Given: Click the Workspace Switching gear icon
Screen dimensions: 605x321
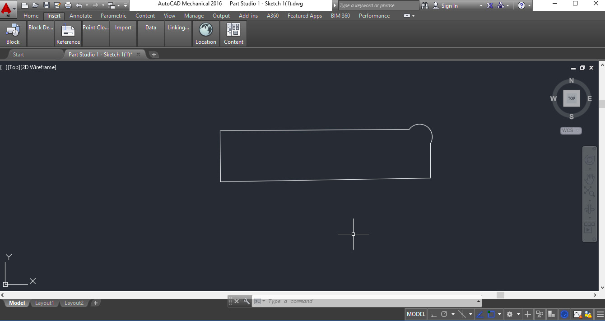Looking at the screenshot, I should point(510,314).
